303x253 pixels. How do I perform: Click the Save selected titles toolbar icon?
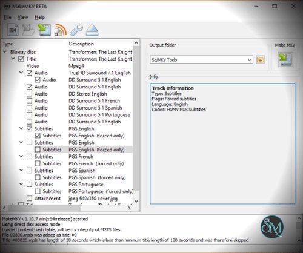pos(44,30)
